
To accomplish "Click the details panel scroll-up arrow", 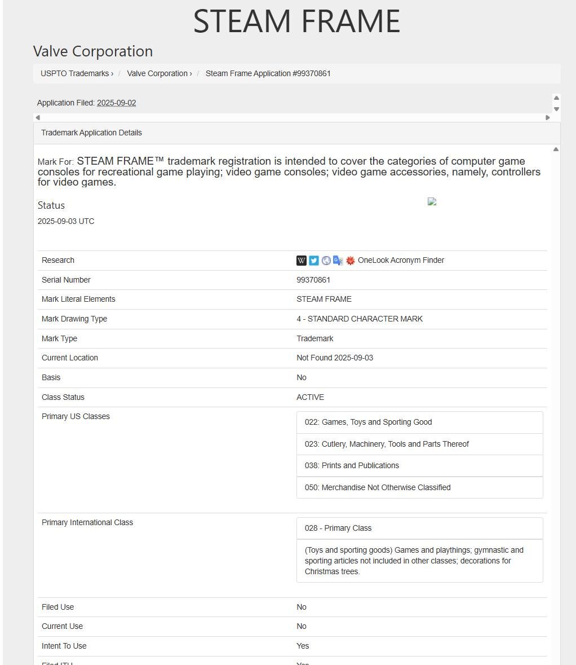I will coord(556,149).
